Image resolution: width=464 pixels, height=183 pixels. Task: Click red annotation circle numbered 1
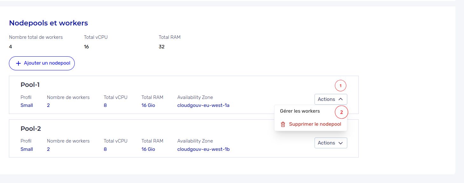(x=340, y=86)
